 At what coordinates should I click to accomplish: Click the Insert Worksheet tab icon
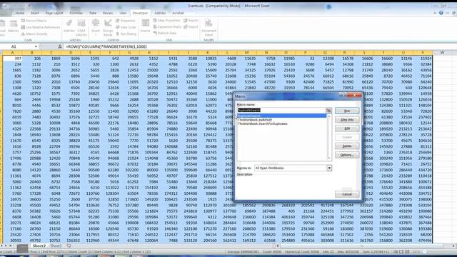click(69, 246)
